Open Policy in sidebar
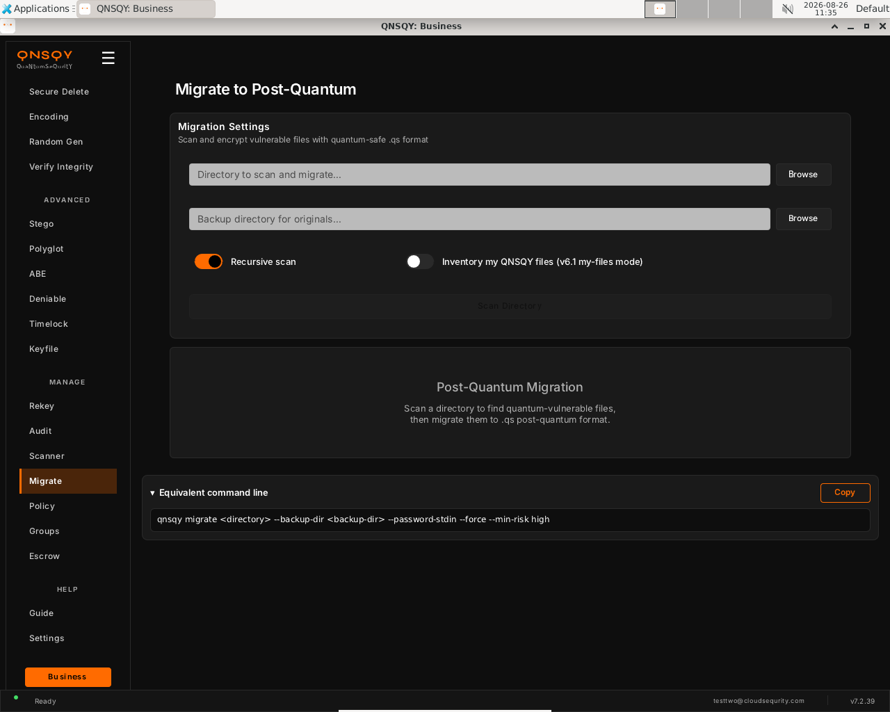This screenshot has width=890, height=712. click(x=68, y=506)
